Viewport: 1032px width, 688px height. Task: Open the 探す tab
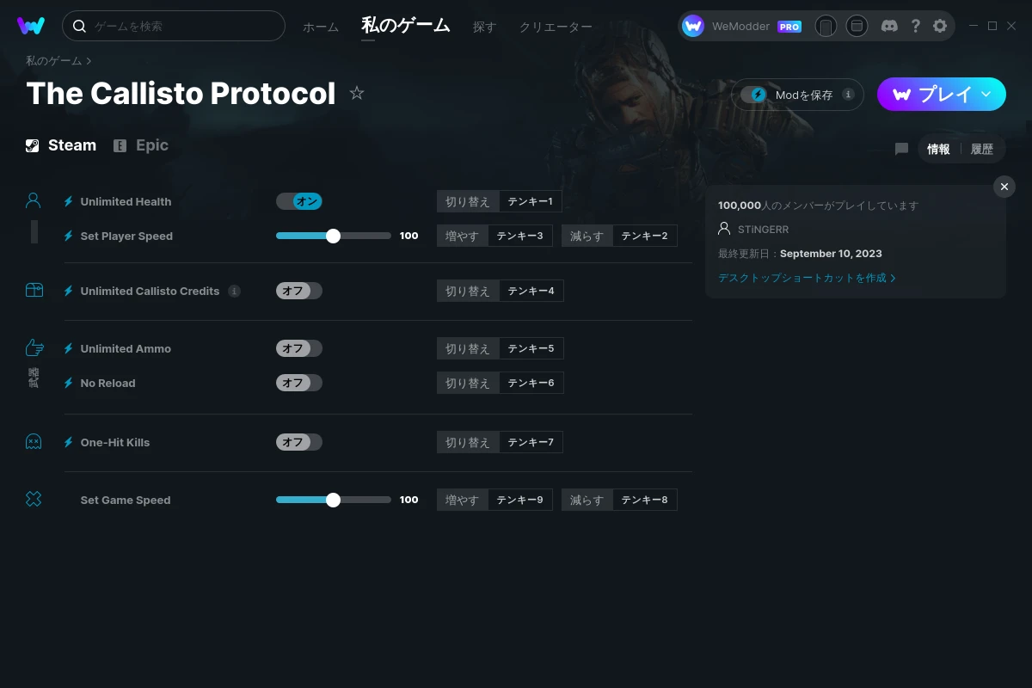point(484,27)
